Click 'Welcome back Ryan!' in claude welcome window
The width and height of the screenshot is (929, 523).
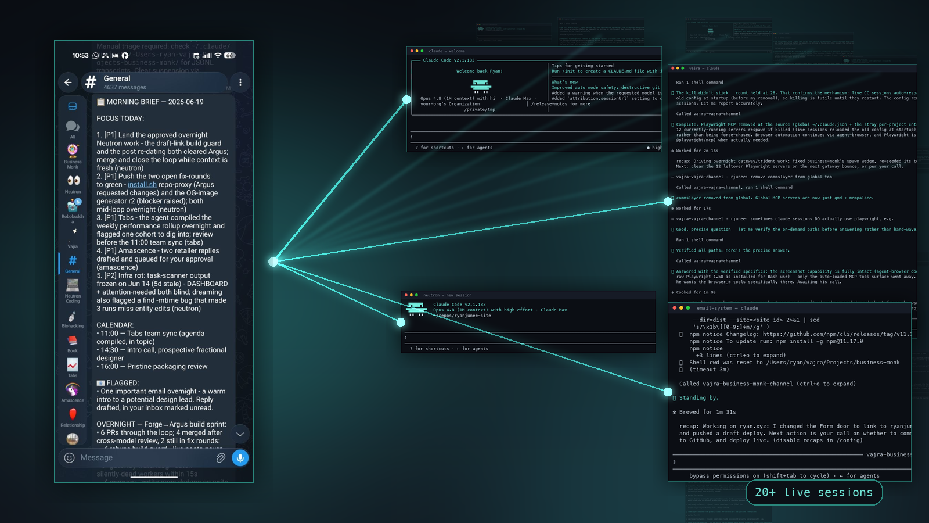point(480,71)
